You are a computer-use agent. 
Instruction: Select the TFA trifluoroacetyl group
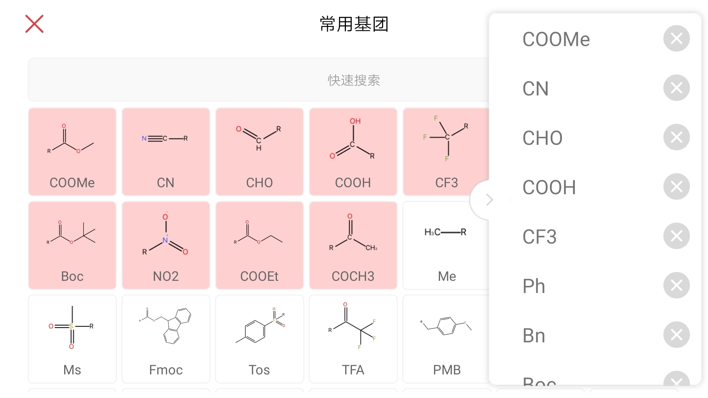pyautogui.click(x=353, y=337)
